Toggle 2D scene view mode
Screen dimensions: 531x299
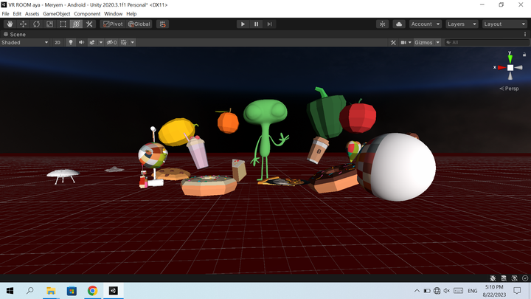tap(57, 42)
